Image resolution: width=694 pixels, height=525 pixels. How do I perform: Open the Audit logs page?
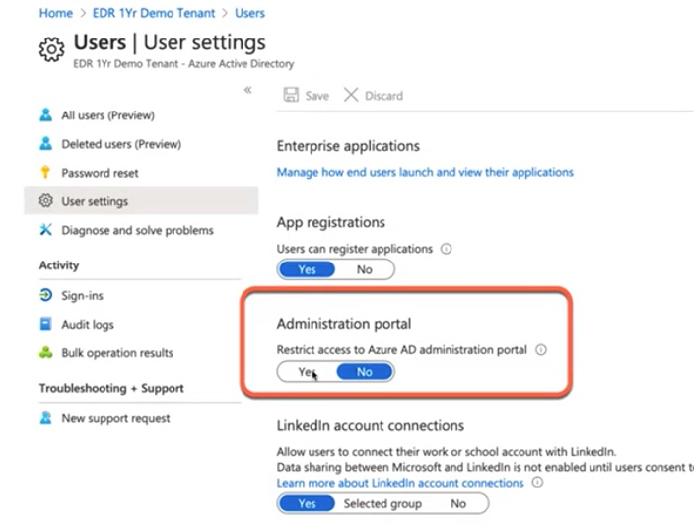88,324
